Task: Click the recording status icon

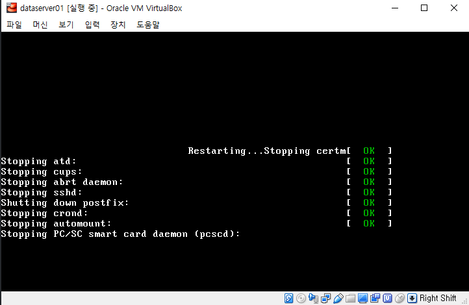Action: (375, 298)
